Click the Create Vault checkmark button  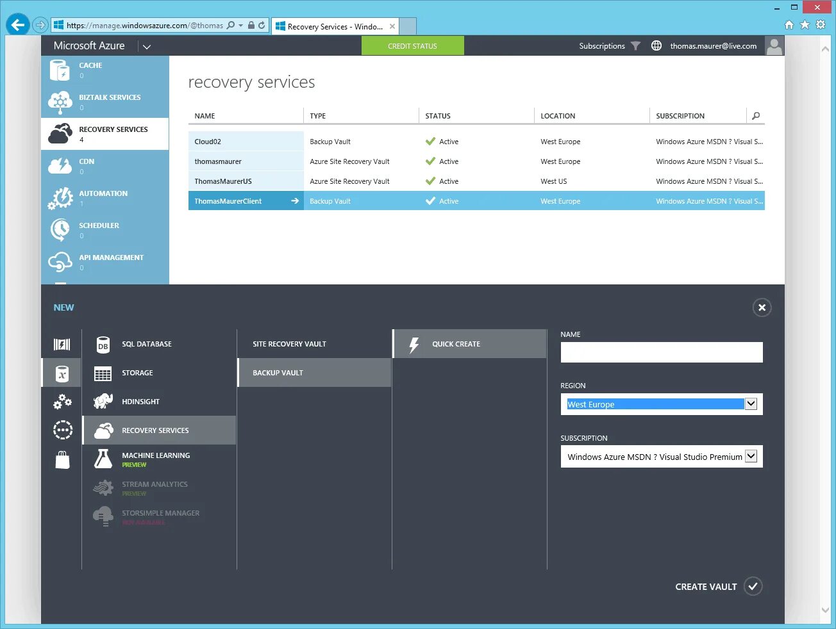pos(753,586)
